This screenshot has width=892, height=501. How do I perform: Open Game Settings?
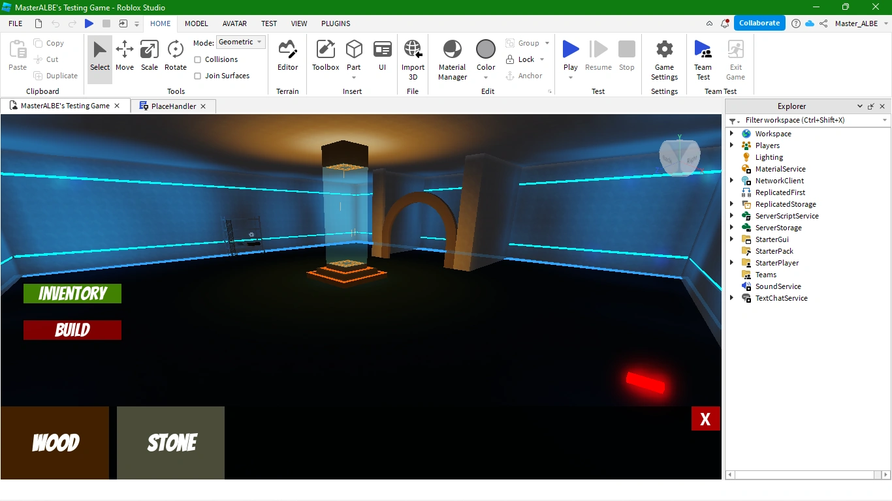click(664, 59)
